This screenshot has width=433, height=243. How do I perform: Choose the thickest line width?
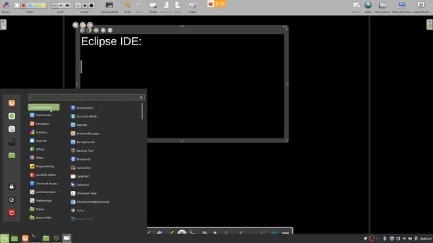point(68,5)
